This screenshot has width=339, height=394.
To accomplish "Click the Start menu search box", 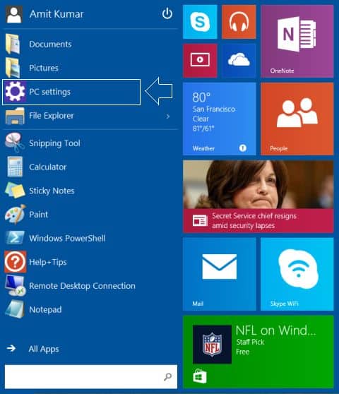I will pos(91,376).
